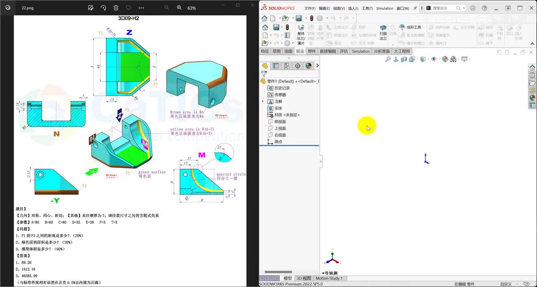
Task: Zoom out on the photo
Action: (167, 8)
